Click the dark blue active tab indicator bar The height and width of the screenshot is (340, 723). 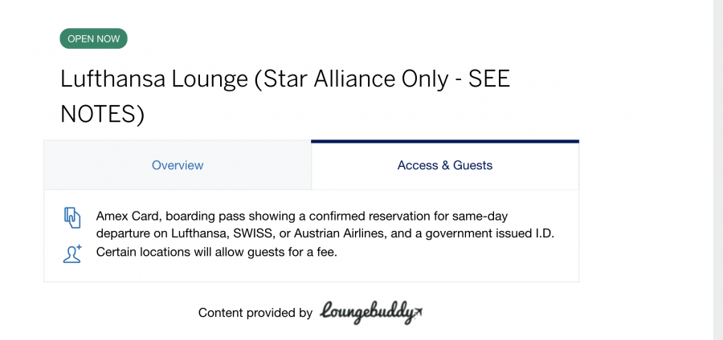click(444, 141)
